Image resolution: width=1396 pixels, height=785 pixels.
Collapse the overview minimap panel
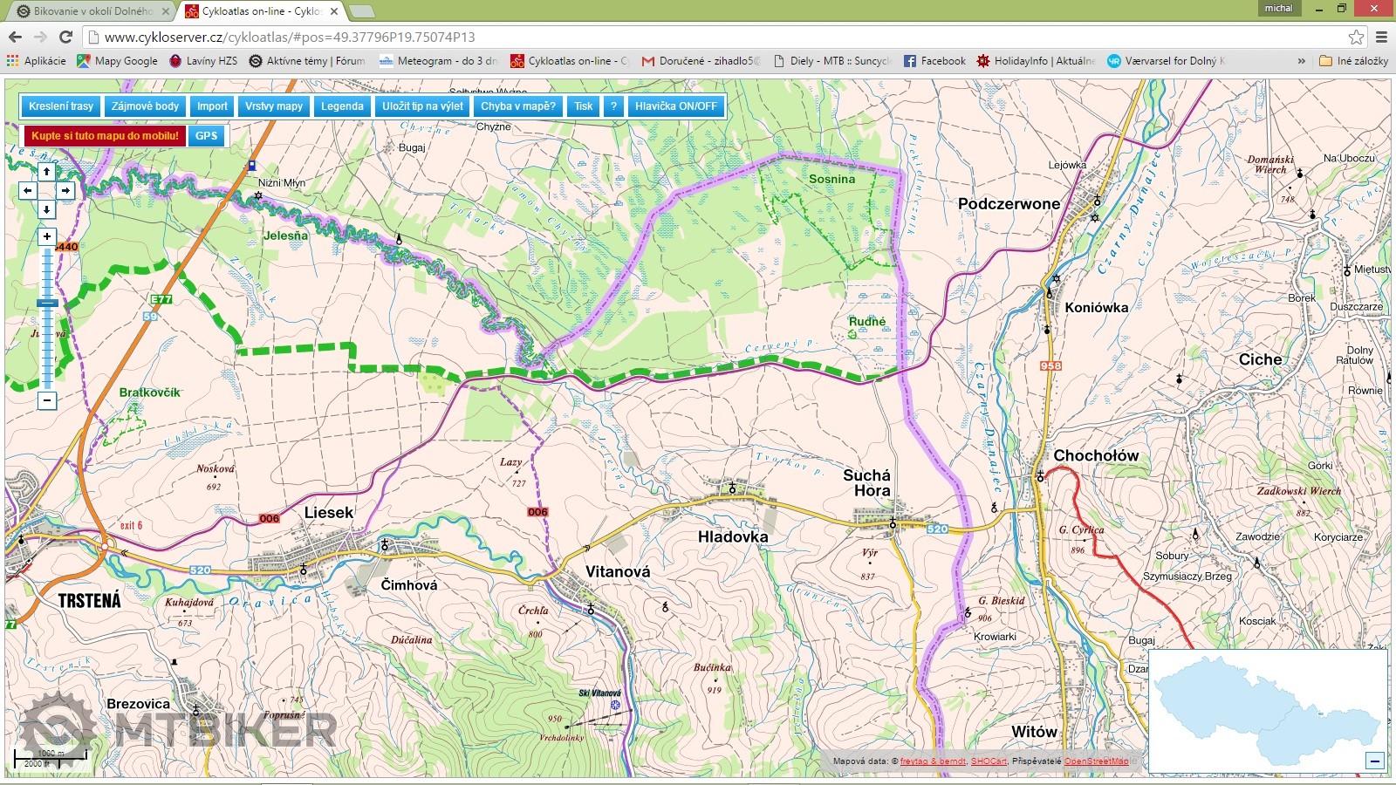1375,761
